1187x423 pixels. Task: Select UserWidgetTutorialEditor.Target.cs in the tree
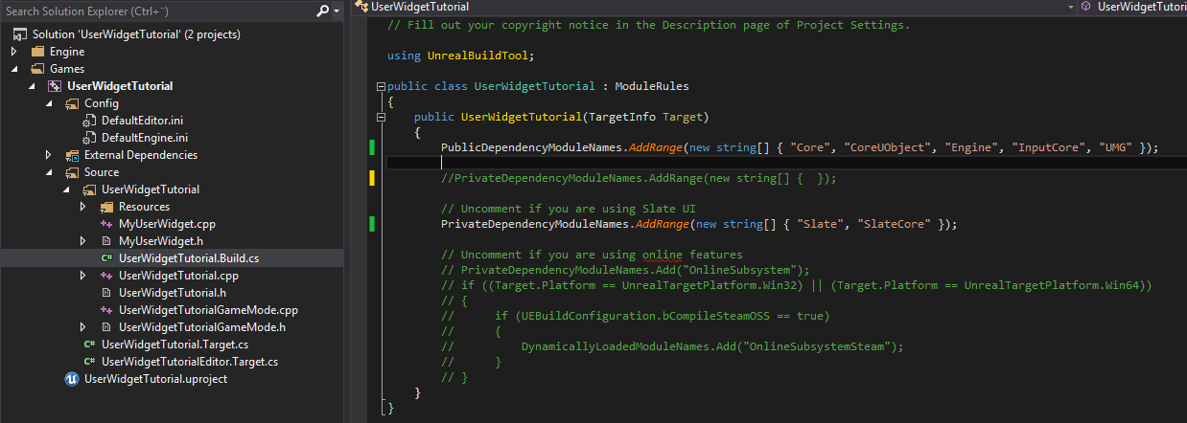coord(190,362)
